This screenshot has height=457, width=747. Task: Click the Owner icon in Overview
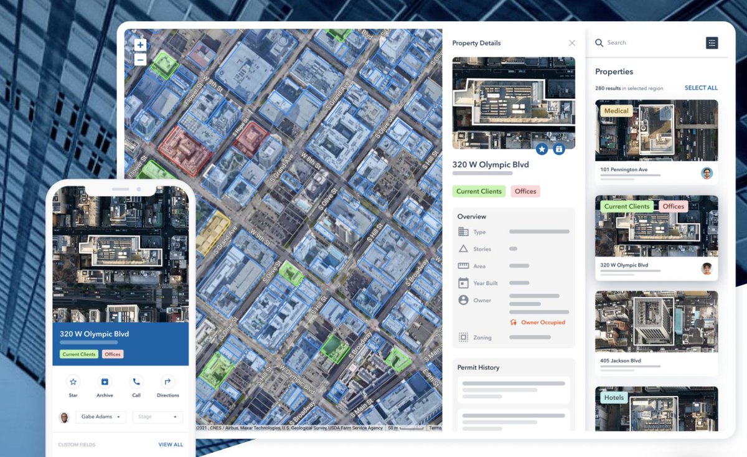(463, 300)
